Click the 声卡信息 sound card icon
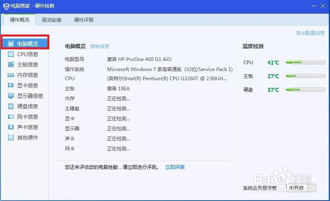330x201 pixels. [x=11, y=127]
